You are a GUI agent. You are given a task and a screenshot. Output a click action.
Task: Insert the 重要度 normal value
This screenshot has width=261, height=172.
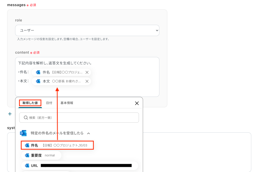coord(41,155)
